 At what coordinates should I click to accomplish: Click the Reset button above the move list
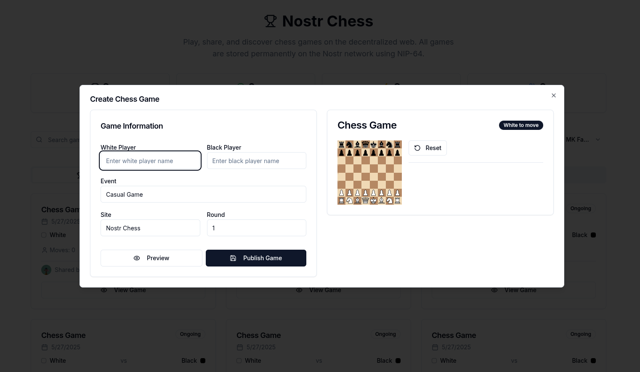pyautogui.click(x=428, y=148)
